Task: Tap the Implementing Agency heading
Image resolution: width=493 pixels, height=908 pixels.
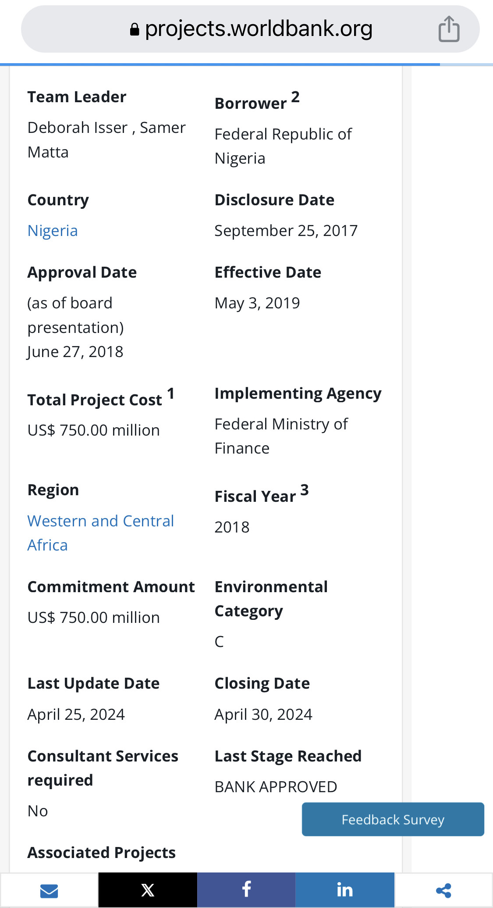Action: (298, 394)
